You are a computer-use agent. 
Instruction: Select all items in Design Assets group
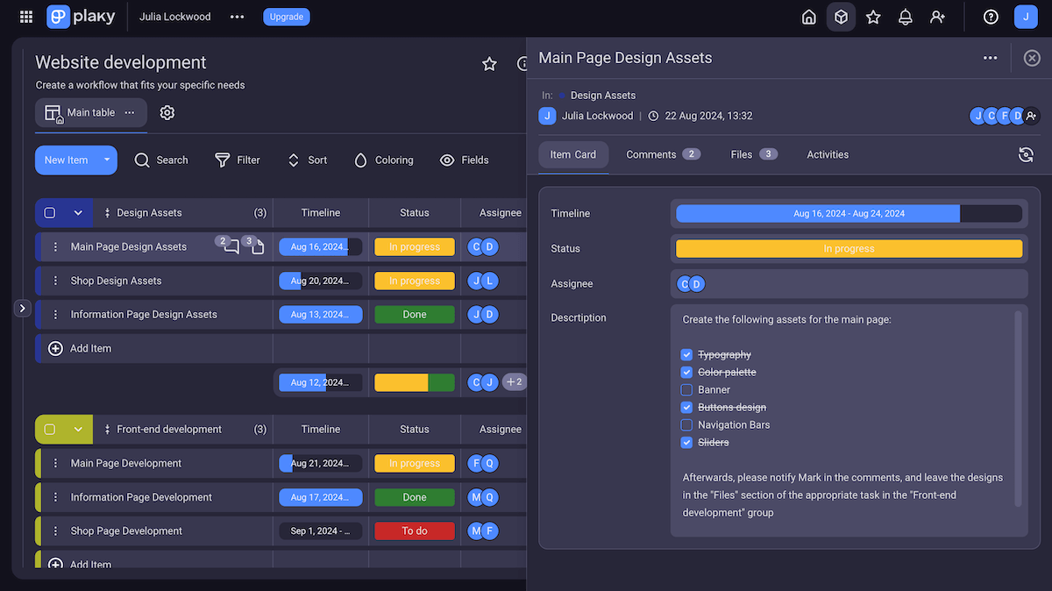(50, 212)
